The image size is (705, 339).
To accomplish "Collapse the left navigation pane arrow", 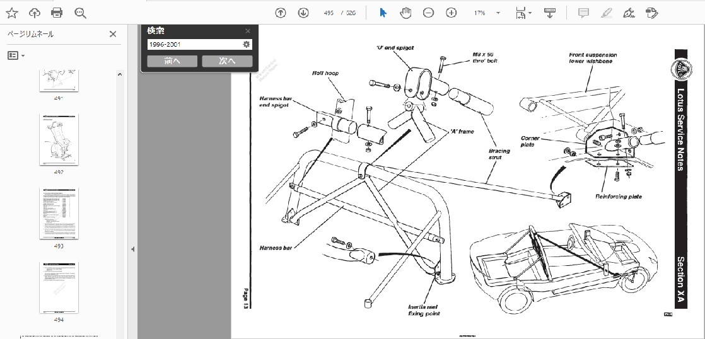I will [132, 249].
